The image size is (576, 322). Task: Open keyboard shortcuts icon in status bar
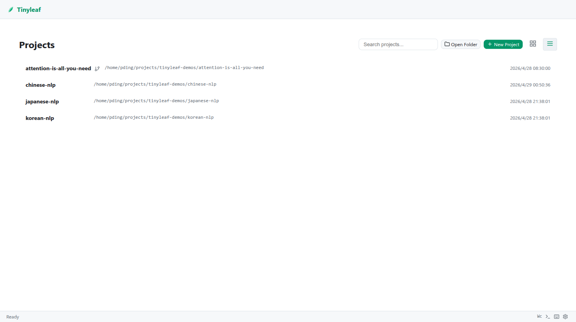[557, 316]
